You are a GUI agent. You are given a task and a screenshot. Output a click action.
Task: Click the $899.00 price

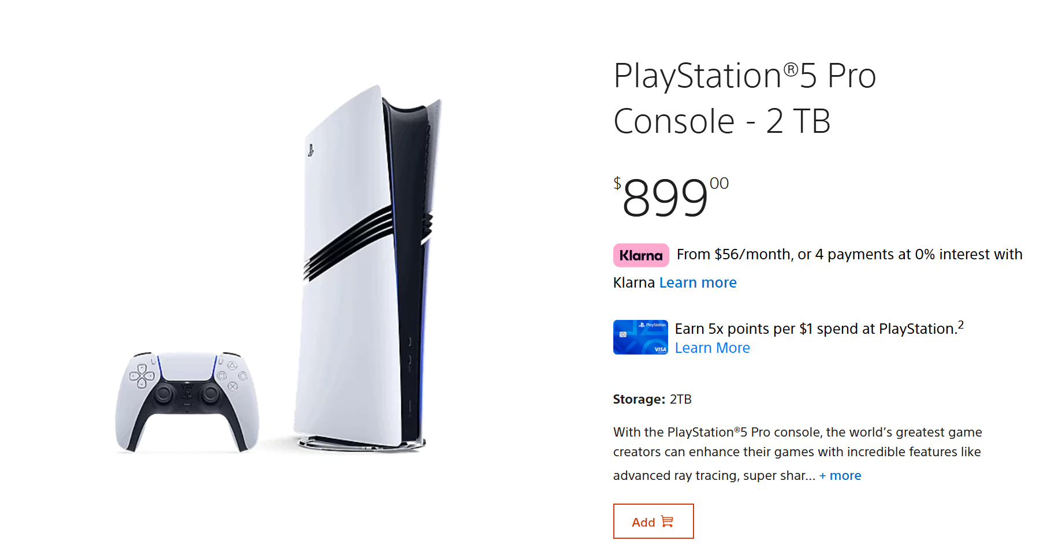[x=671, y=197]
